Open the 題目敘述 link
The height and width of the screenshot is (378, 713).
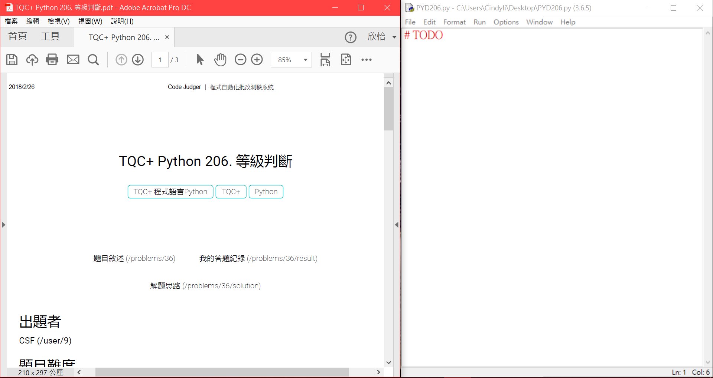pos(134,258)
